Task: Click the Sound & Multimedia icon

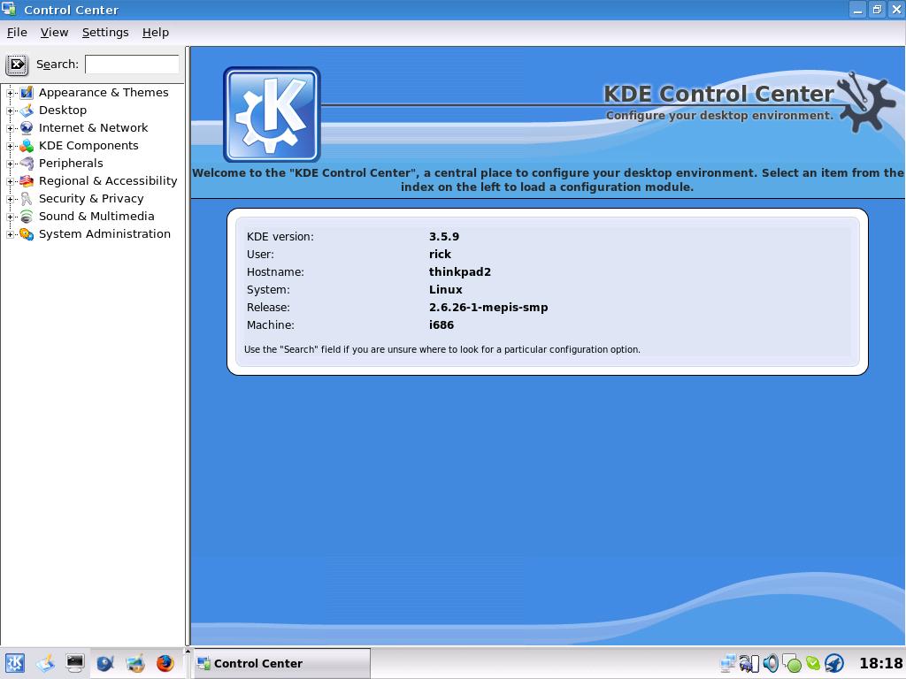Action: [27, 217]
